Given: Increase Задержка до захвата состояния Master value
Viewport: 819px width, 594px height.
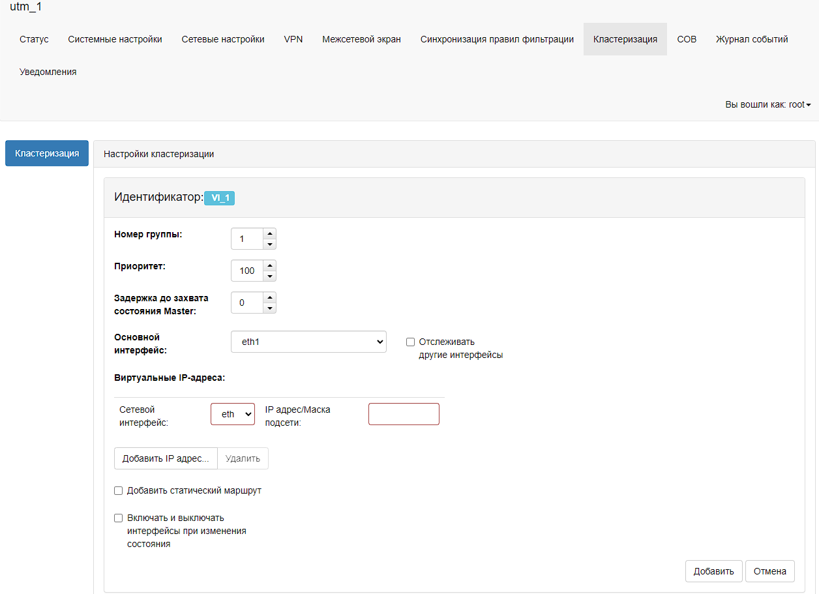Looking at the screenshot, I should coord(269,297).
